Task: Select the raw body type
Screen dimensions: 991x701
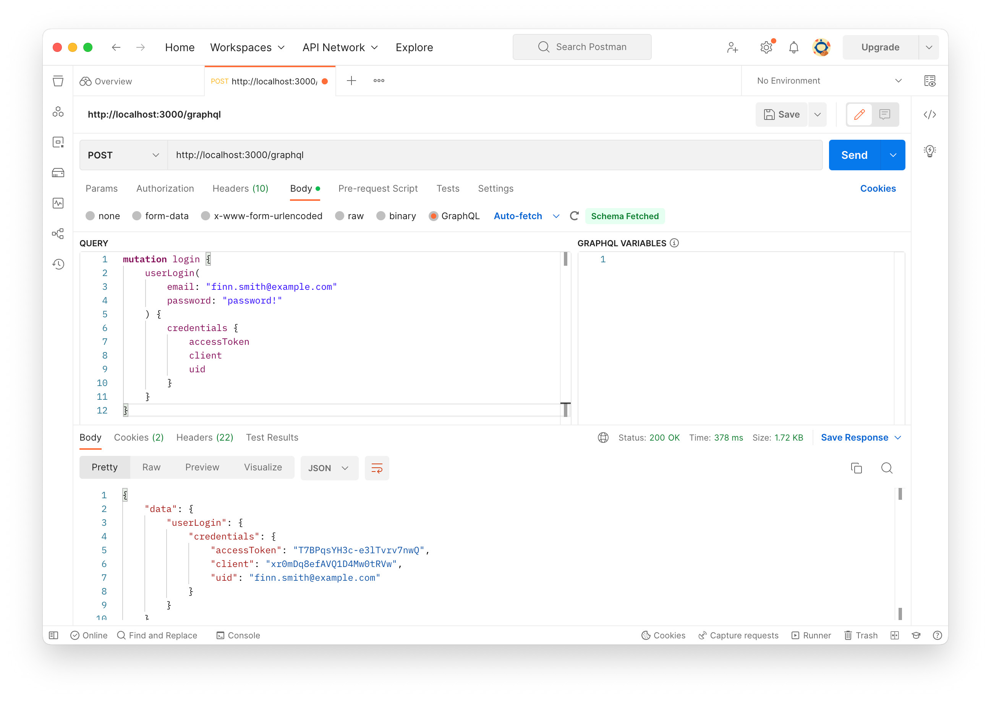Action: 340,216
